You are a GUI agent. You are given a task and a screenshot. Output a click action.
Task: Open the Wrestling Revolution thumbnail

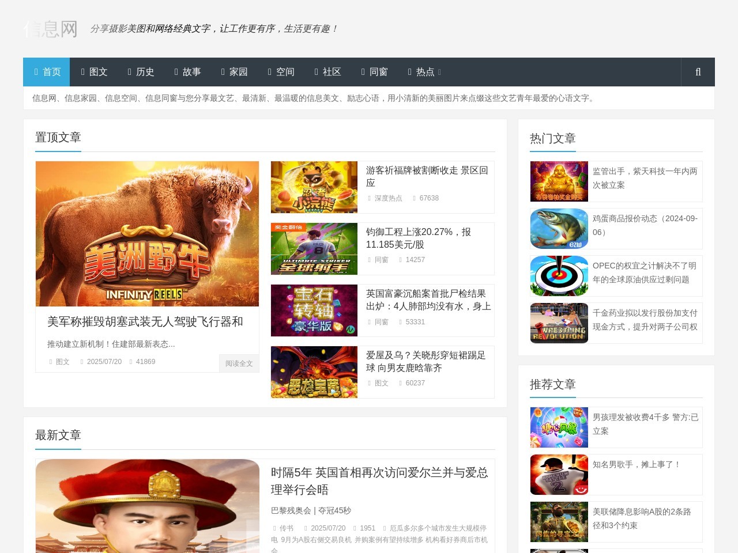pyautogui.click(x=559, y=323)
